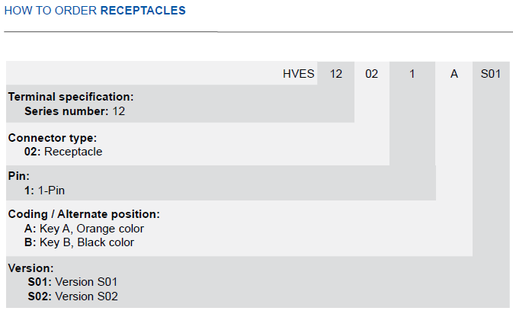The width and height of the screenshot is (513, 314).
Task: Select the 02: Receptacle option
Action: tap(63, 152)
